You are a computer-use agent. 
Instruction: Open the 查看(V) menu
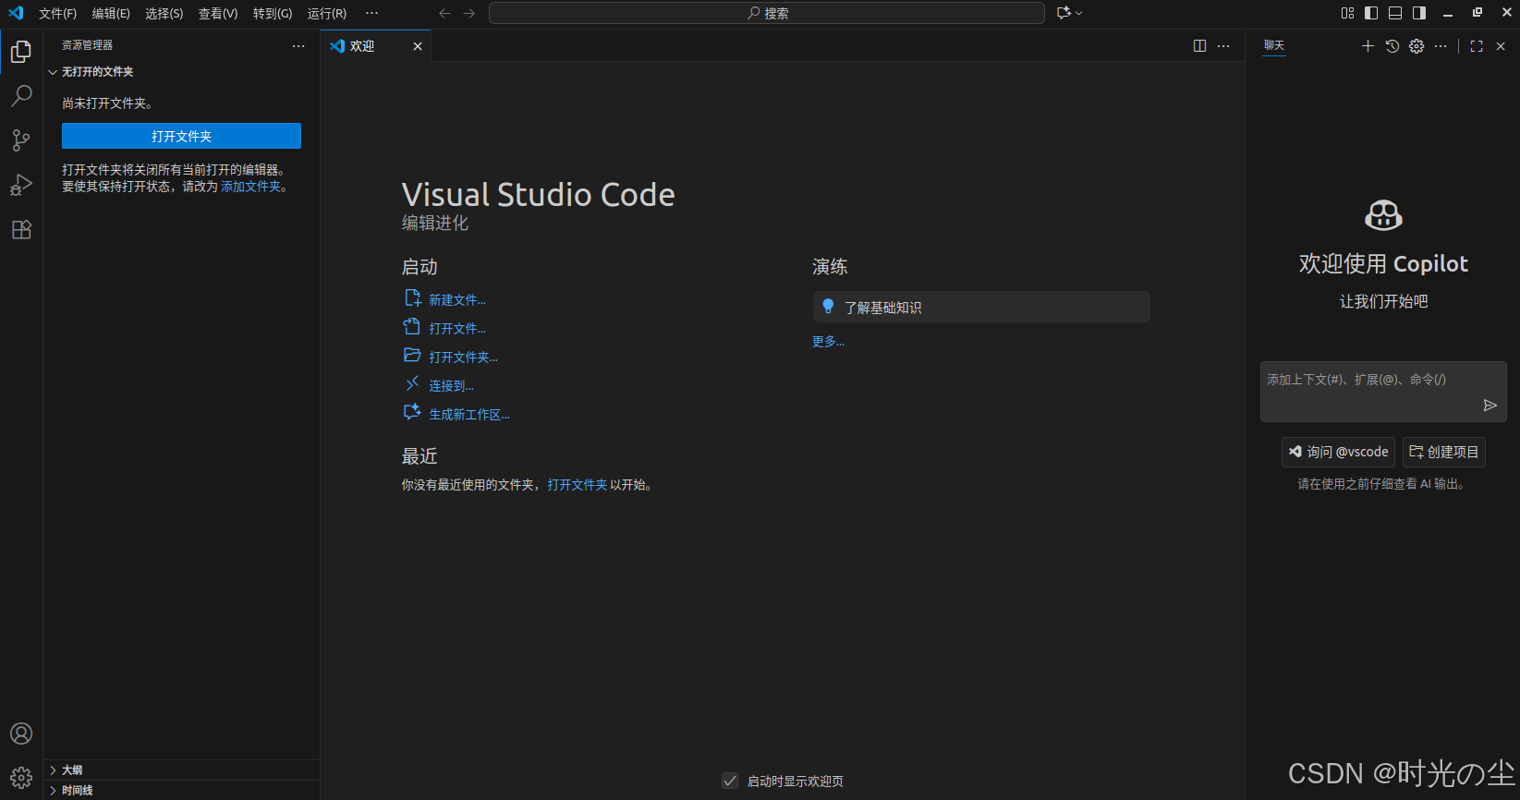coord(218,13)
